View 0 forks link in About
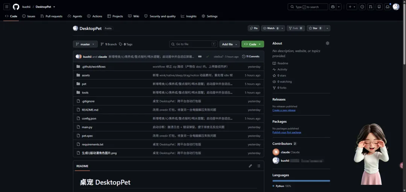This screenshot has height=192, width=406. 279,88
